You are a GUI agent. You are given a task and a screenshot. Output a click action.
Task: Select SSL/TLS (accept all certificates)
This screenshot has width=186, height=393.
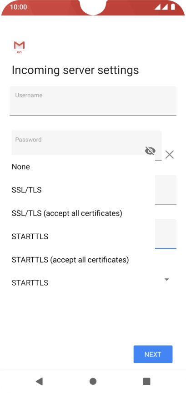pyautogui.click(x=67, y=213)
